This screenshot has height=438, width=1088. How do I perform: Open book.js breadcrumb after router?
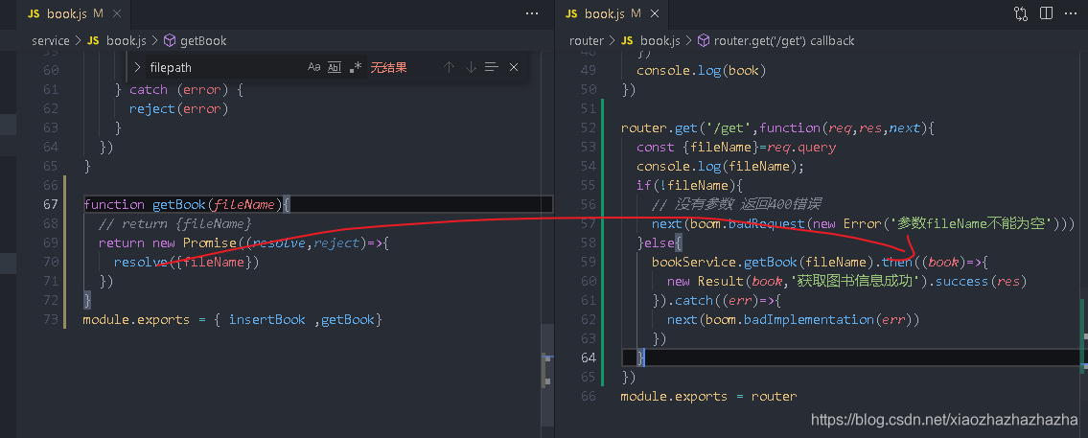[660, 41]
